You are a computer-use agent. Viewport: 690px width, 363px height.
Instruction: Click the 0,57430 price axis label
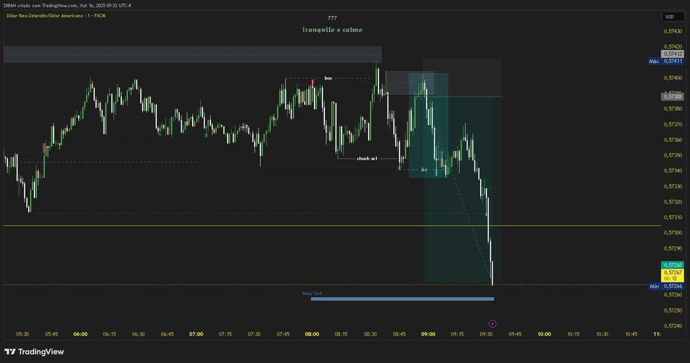click(673, 31)
